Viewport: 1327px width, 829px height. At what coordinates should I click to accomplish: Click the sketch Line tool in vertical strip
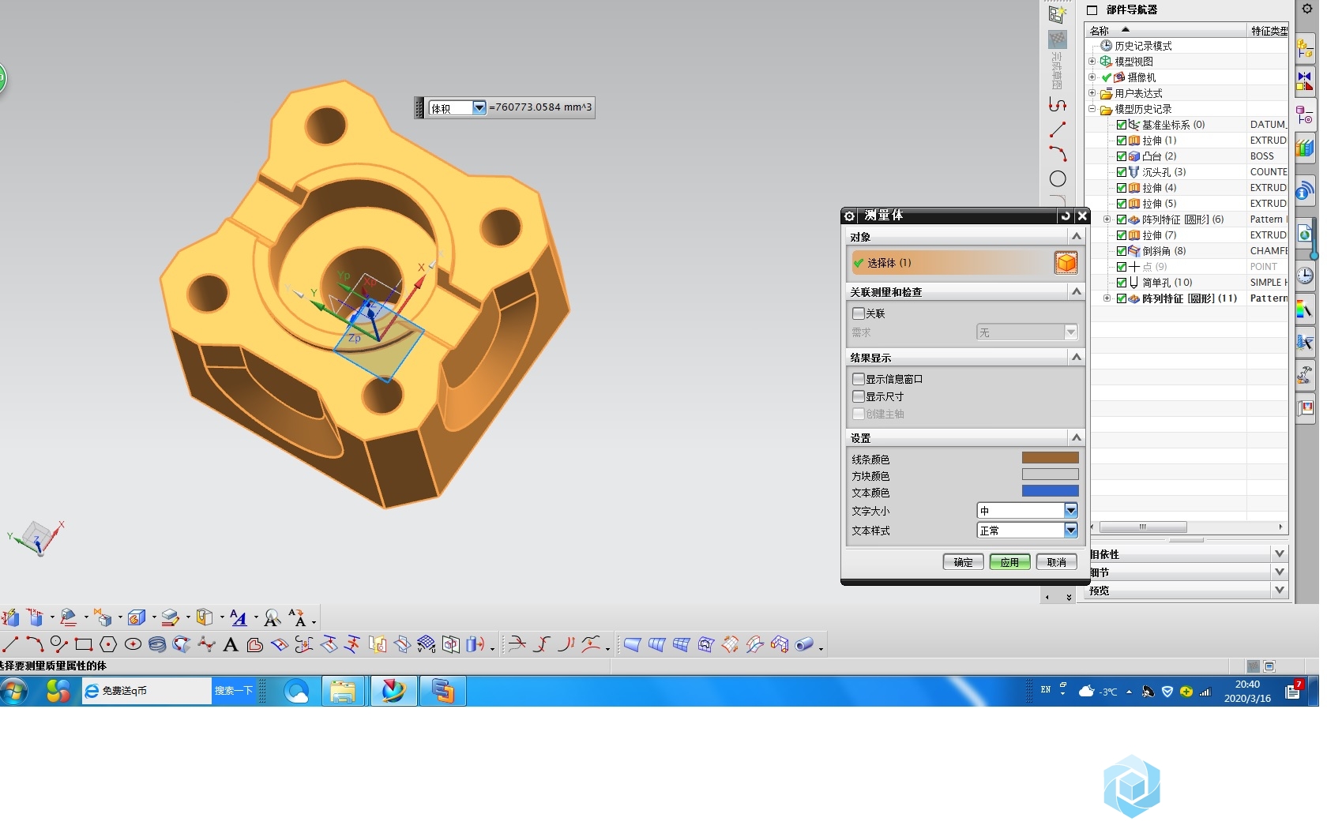1058,129
